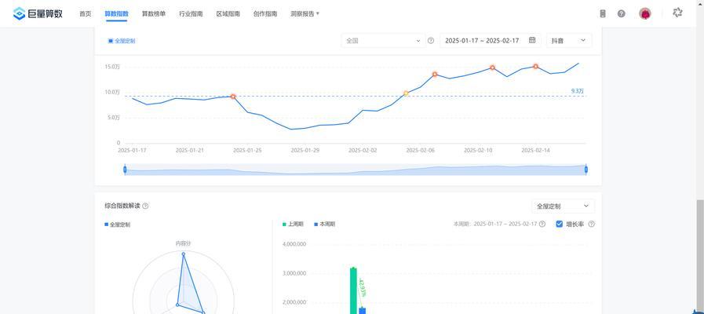Open the 洞察报告 menu
704x314 pixels.
click(x=305, y=13)
